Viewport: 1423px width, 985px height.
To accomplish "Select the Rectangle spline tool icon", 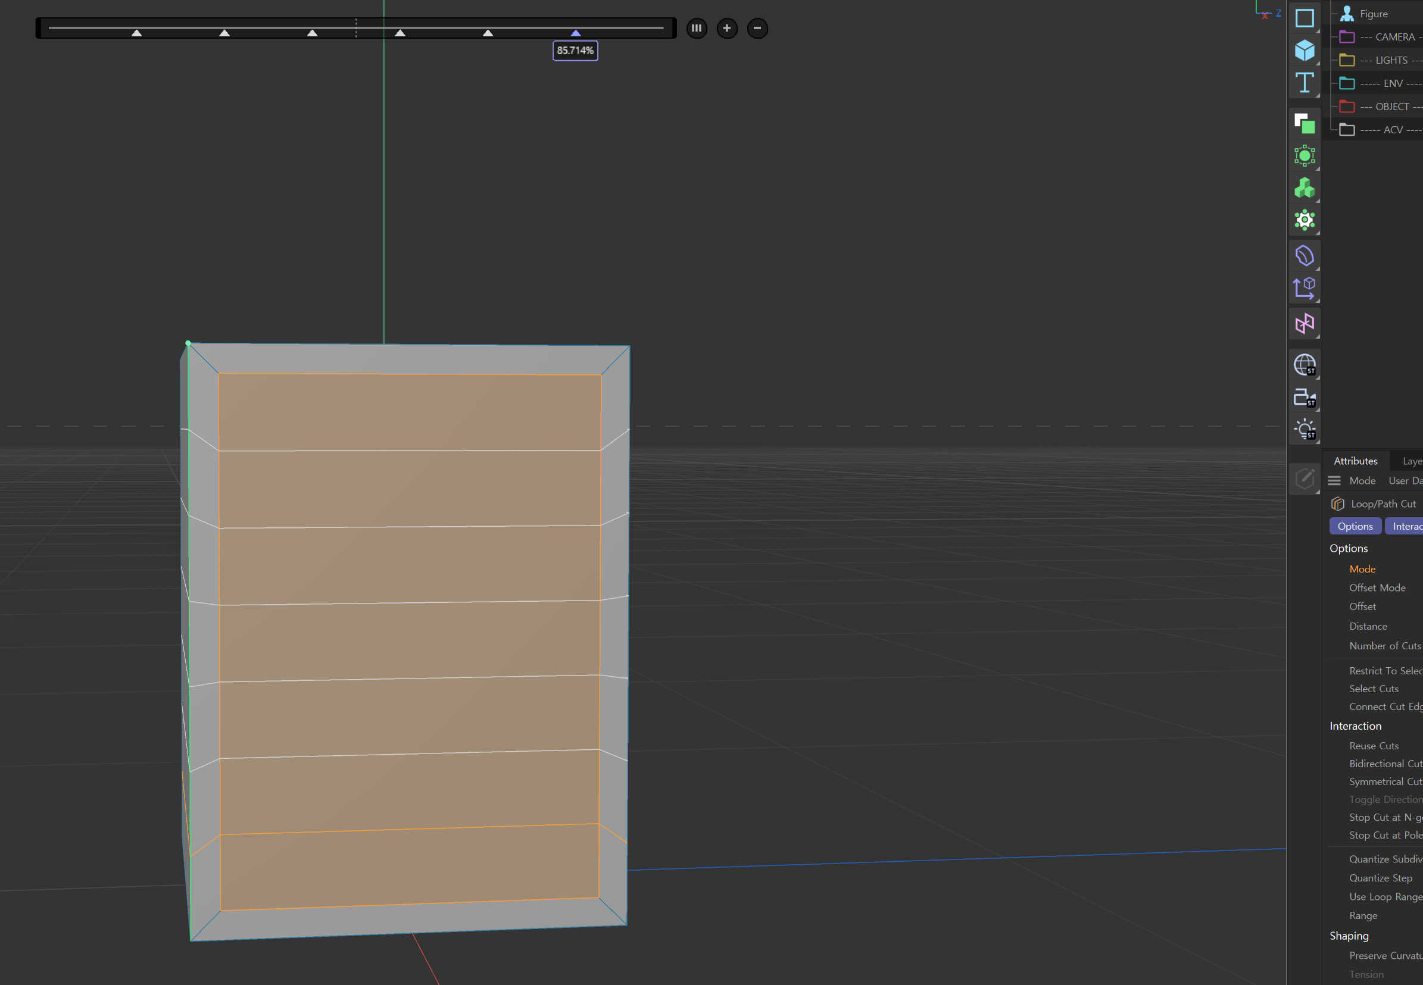I will [1304, 18].
